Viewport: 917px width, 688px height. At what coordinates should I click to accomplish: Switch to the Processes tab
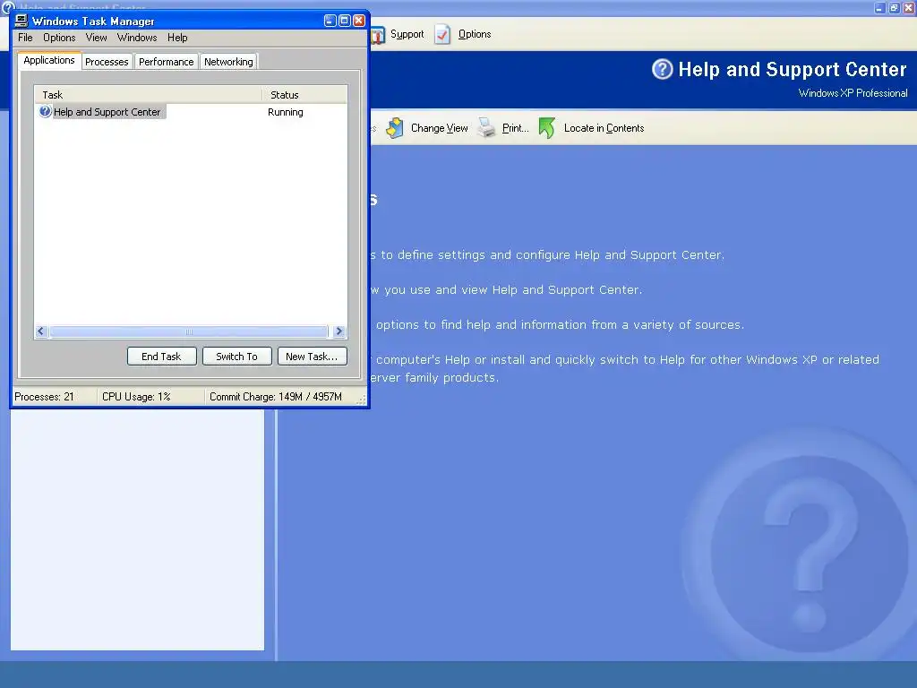click(107, 62)
